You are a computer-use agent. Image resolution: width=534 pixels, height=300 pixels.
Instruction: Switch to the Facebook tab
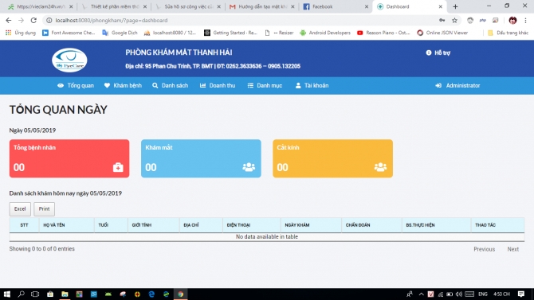tap(336, 6)
